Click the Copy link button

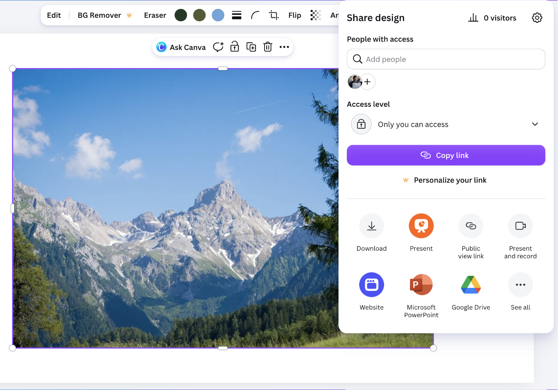(x=446, y=155)
